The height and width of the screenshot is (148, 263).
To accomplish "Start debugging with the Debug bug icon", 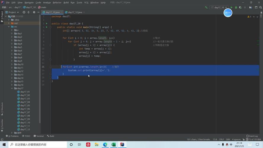I will (x=236, y=7).
